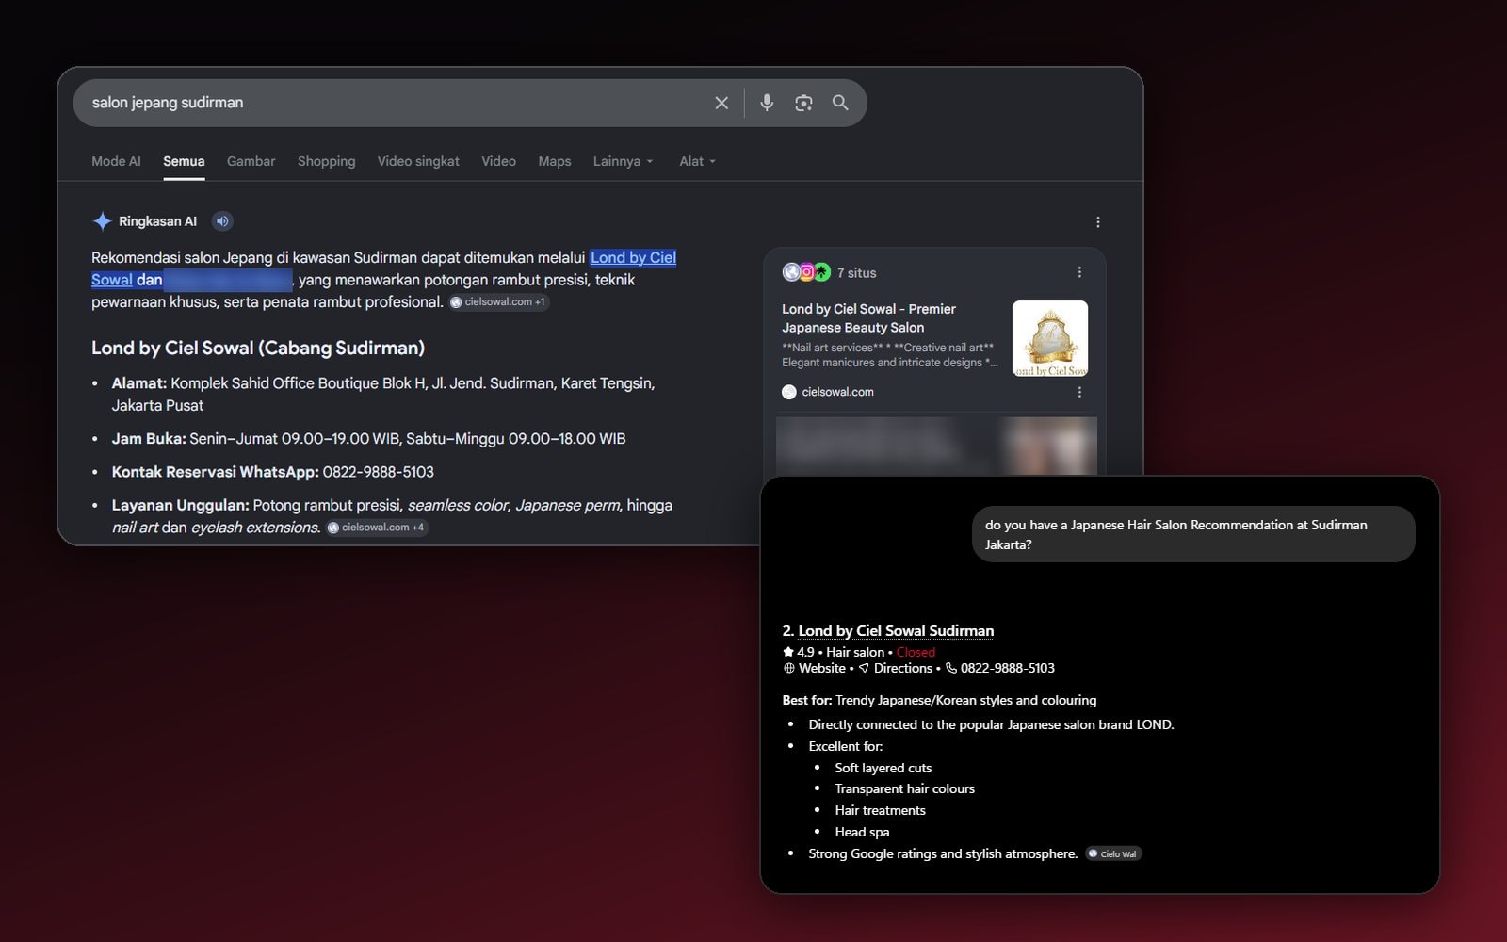Open the Maps tab

pyautogui.click(x=555, y=161)
